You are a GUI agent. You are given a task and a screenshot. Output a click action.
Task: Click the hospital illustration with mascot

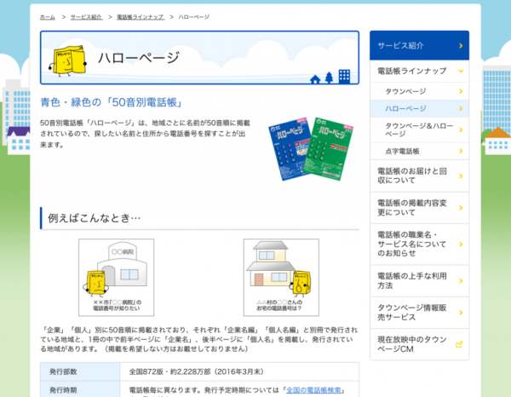117,277
